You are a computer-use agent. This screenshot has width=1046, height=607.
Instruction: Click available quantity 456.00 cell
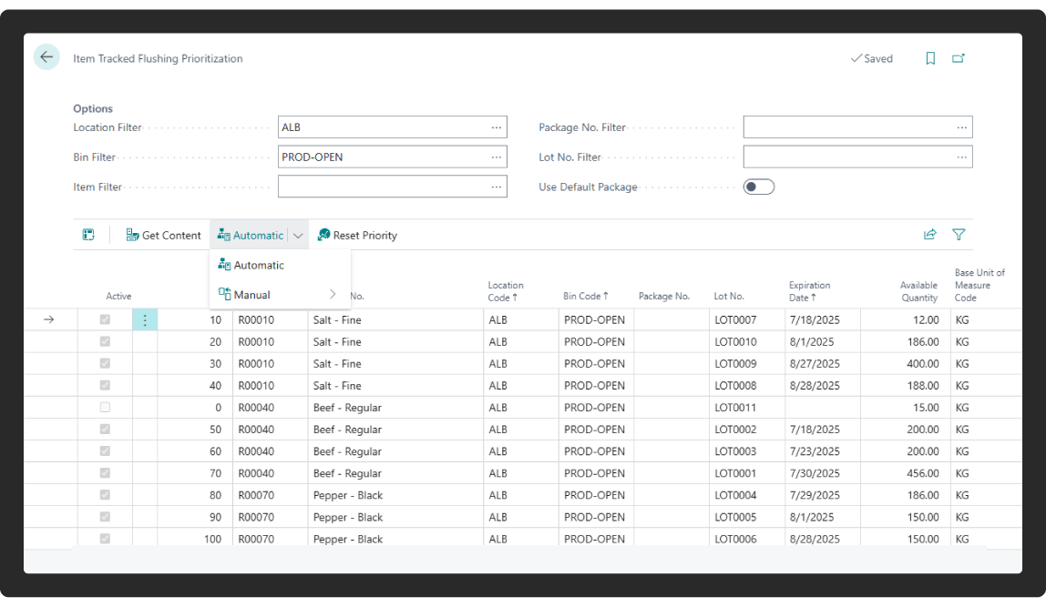coord(906,474)
